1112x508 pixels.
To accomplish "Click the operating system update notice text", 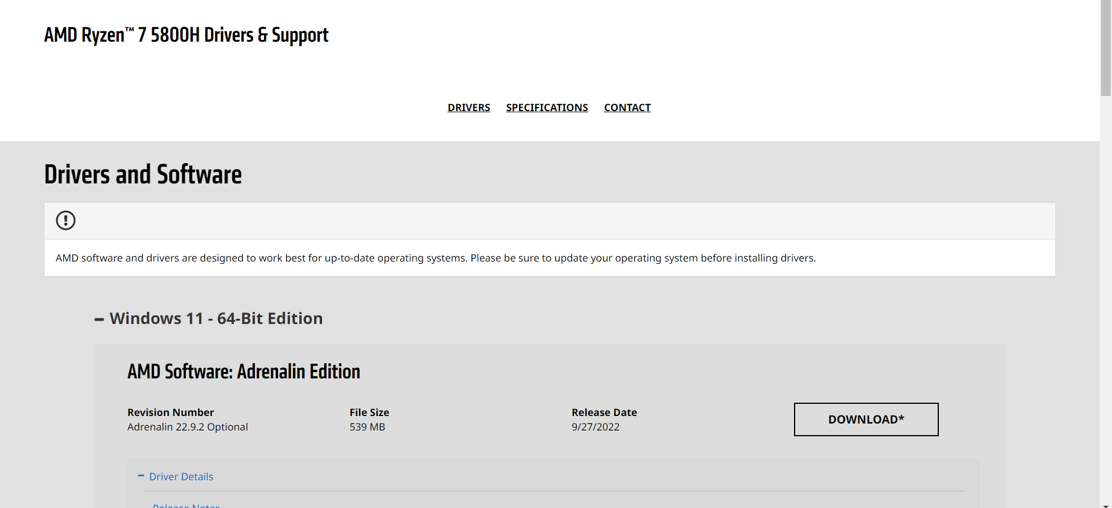I will [x=436, y=258].
